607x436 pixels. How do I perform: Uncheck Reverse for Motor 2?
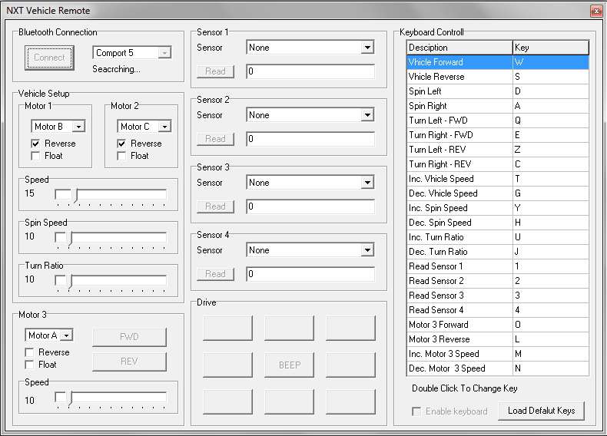pos(121,144)
